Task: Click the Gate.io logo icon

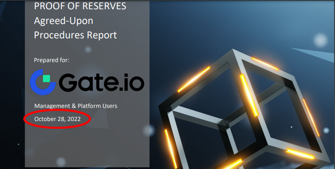Action: click(43, 82)
